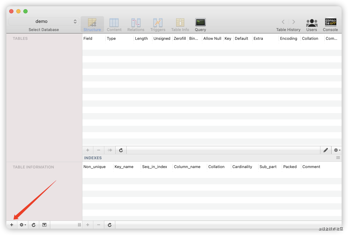The width and height of the screenshot is (348, 235).
Task: Switch to the Content view
Action: (114, 25)
